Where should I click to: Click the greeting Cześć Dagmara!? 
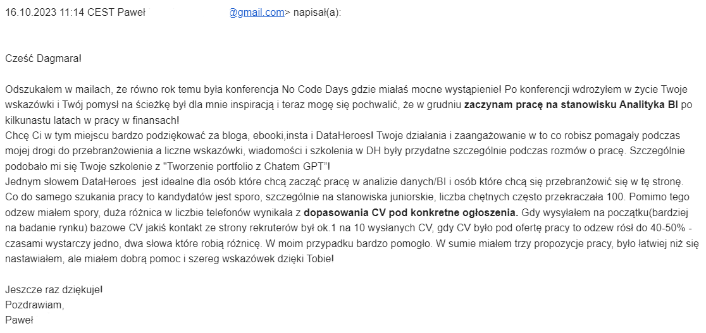point(44,59)
